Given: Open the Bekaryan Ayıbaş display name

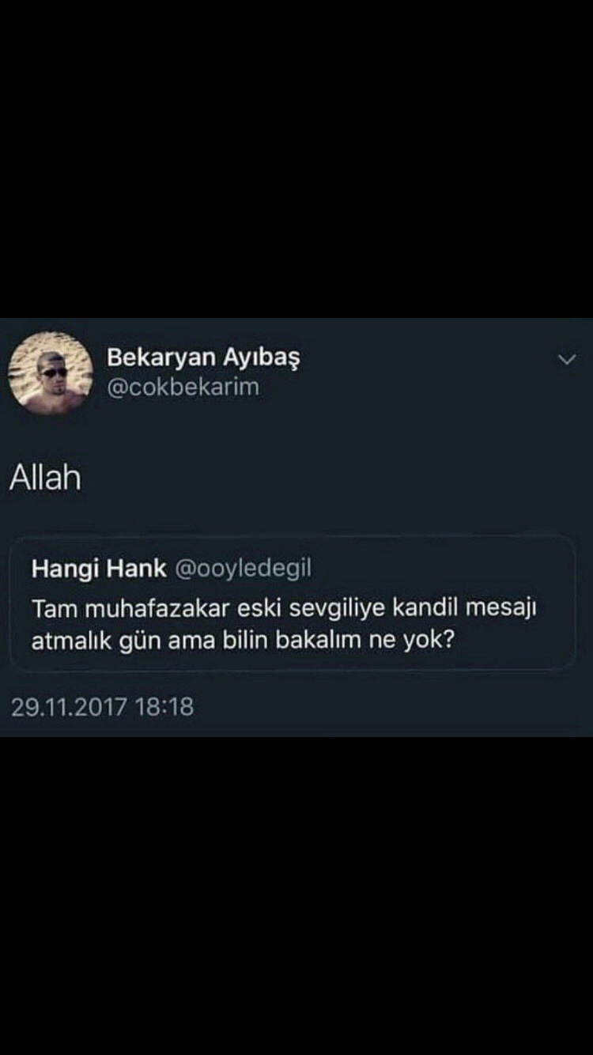Looking at the screenshot, I should click(x=203, y=358).
